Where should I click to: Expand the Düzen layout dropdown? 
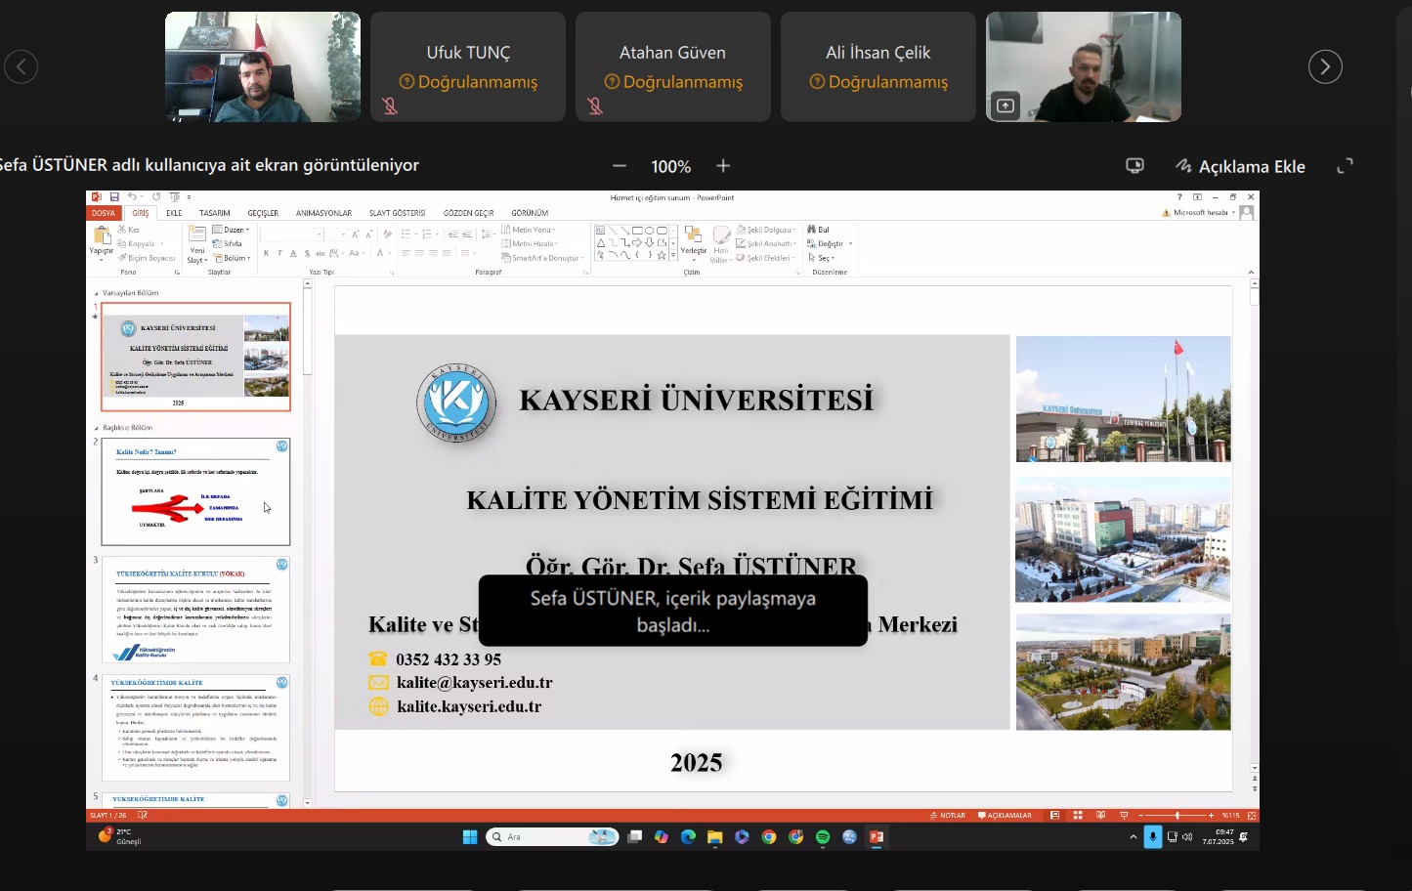tap(232, 230)
